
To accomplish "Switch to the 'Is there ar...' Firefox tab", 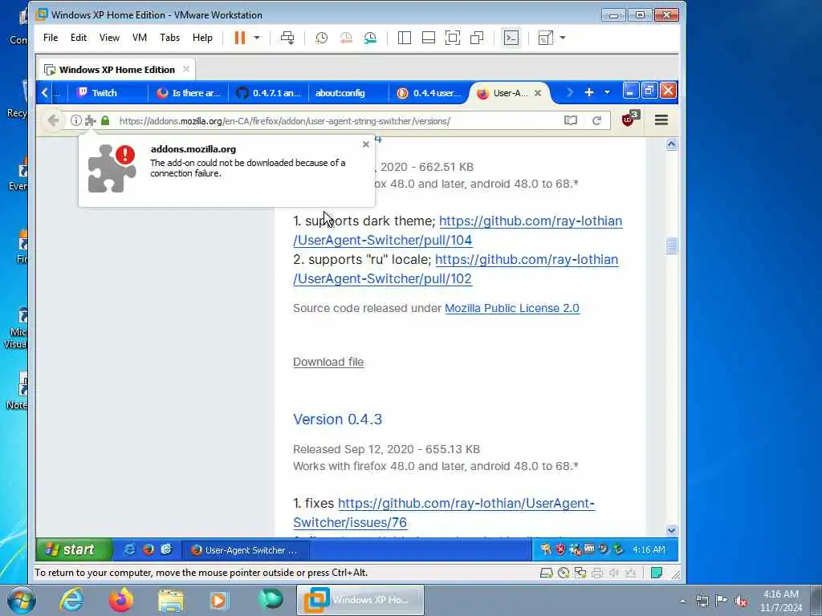I will 189,93.
